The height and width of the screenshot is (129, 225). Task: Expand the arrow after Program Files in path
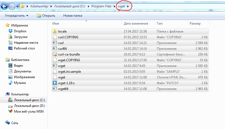coord(114,6)
